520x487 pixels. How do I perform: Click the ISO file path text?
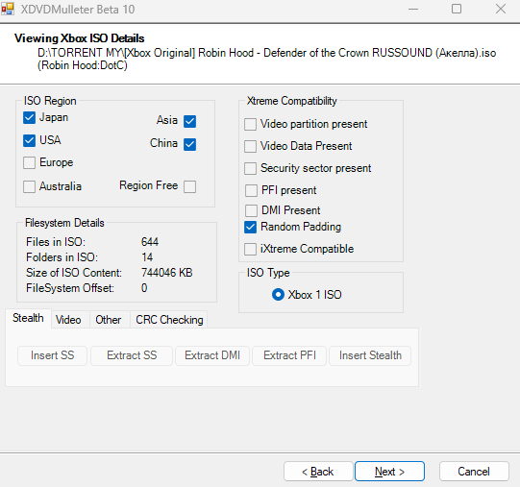point(267,53)
